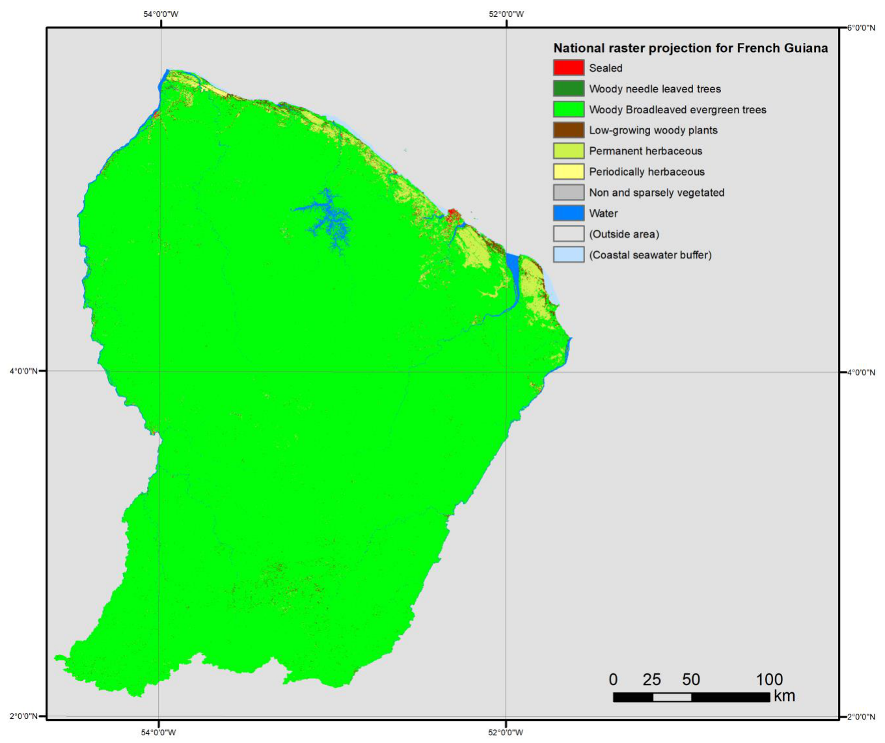Pick the Coastal seawater buffer swatch
The height and width of the screenshot is (743, 885).
(568, 255)
